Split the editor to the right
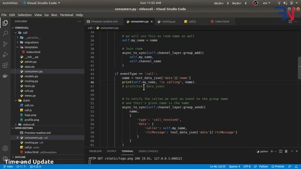This screenshot has height=169, width=301. pyautogui.click(x=290, y=22)
